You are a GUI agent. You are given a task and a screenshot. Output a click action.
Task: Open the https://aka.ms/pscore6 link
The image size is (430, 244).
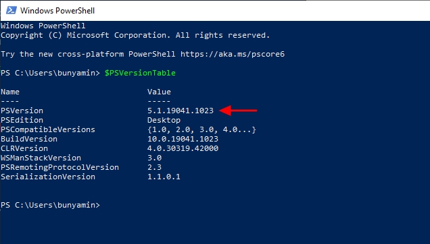[233, 54]
